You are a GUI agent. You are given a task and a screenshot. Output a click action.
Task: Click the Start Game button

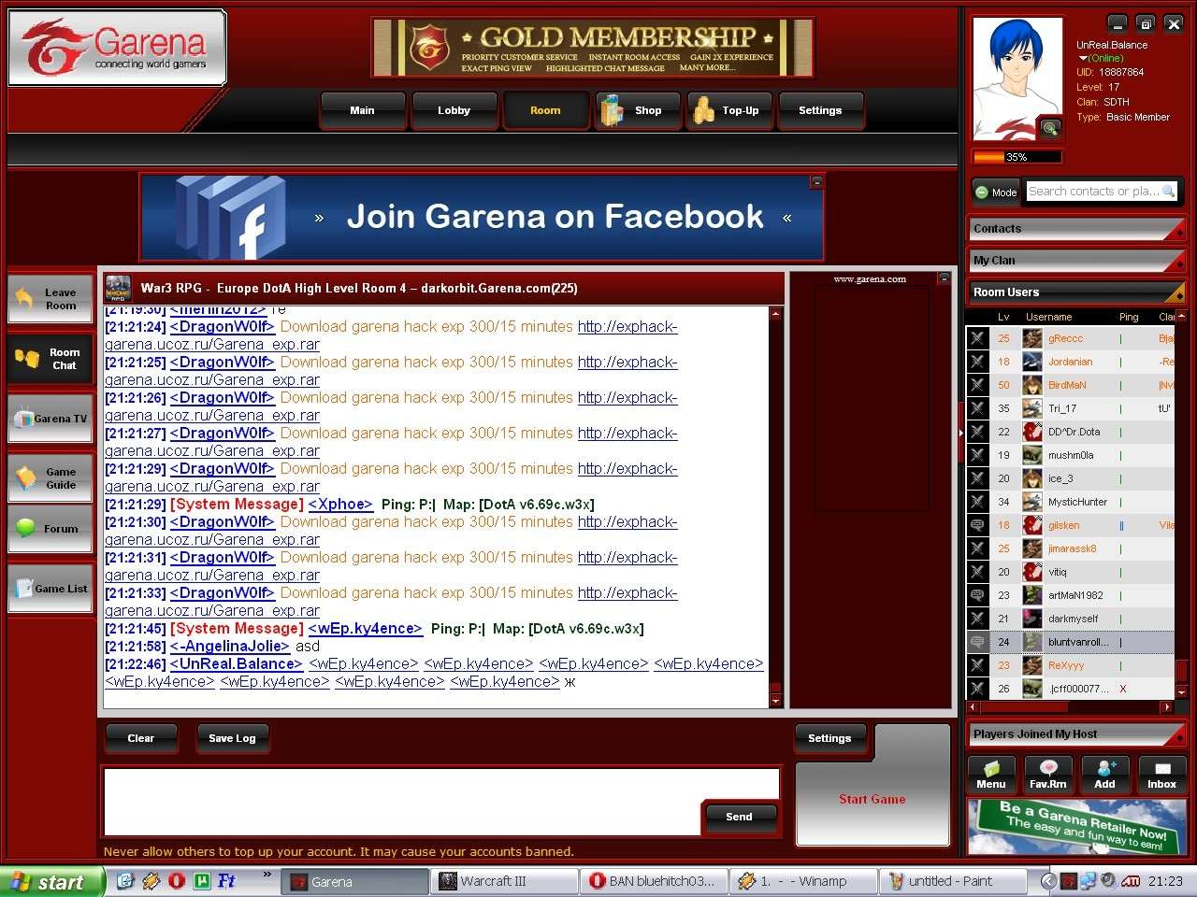872,799
